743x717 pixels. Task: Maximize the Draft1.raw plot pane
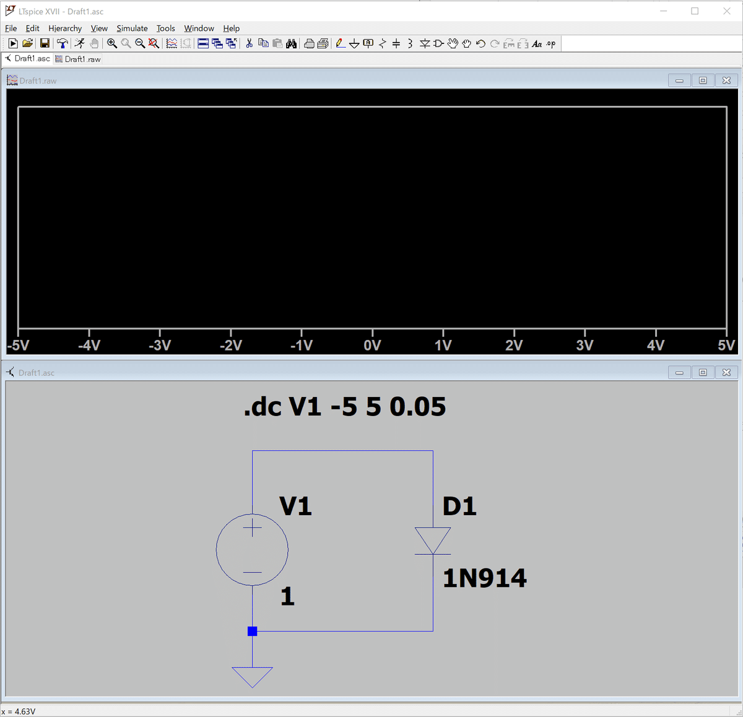703,80
